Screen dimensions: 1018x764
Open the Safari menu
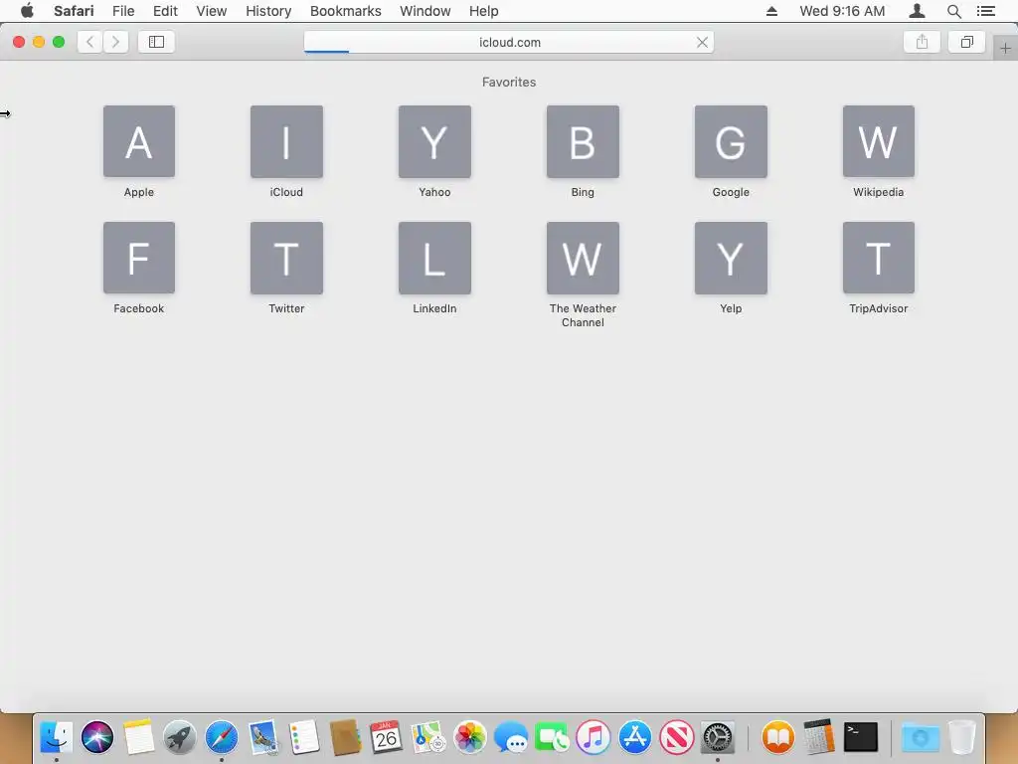[74, 11]
